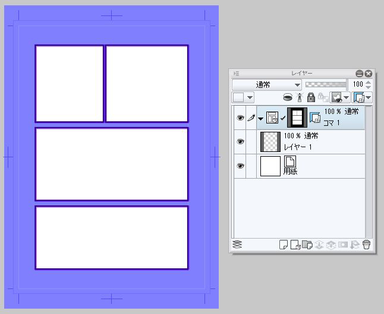Toggle the Mask Area display icon

336,97
